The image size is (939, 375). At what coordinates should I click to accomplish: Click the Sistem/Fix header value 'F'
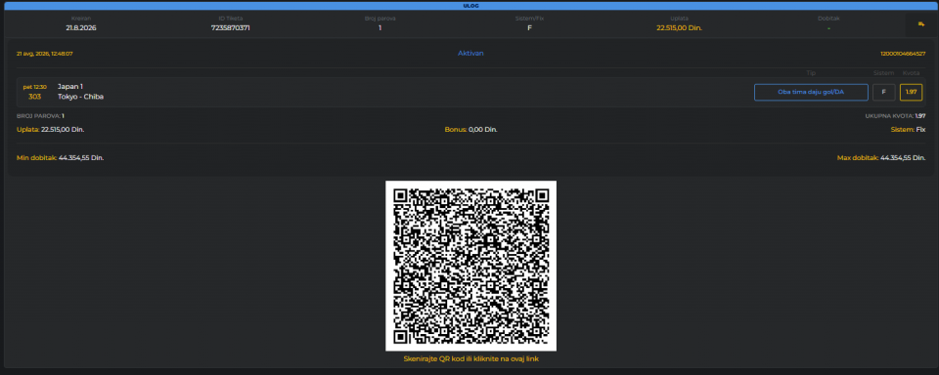pos(529,28)
